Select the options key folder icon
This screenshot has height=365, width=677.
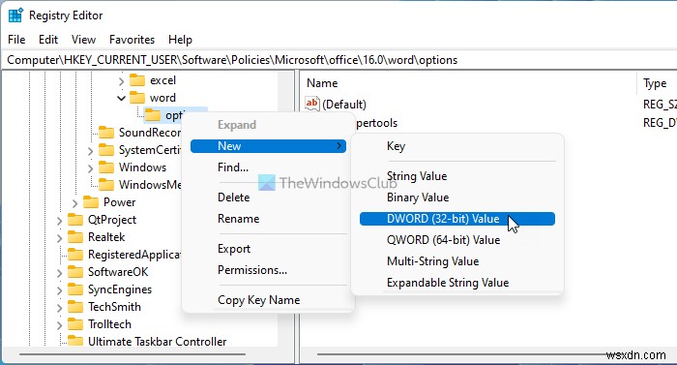(153, 114)
